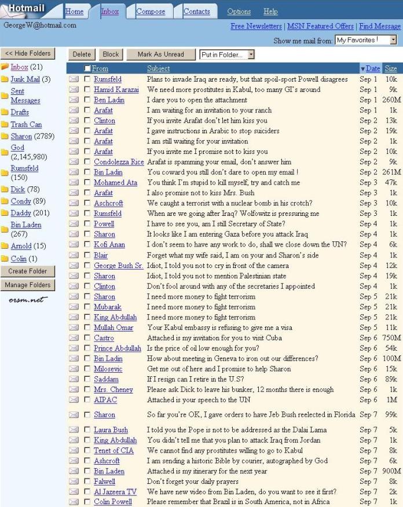
Task: Click envelope icon beside Mubarak email
Action: pos(74,307)
